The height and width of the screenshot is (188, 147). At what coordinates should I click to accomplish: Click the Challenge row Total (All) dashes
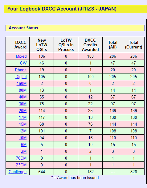[x=113, y=172]
